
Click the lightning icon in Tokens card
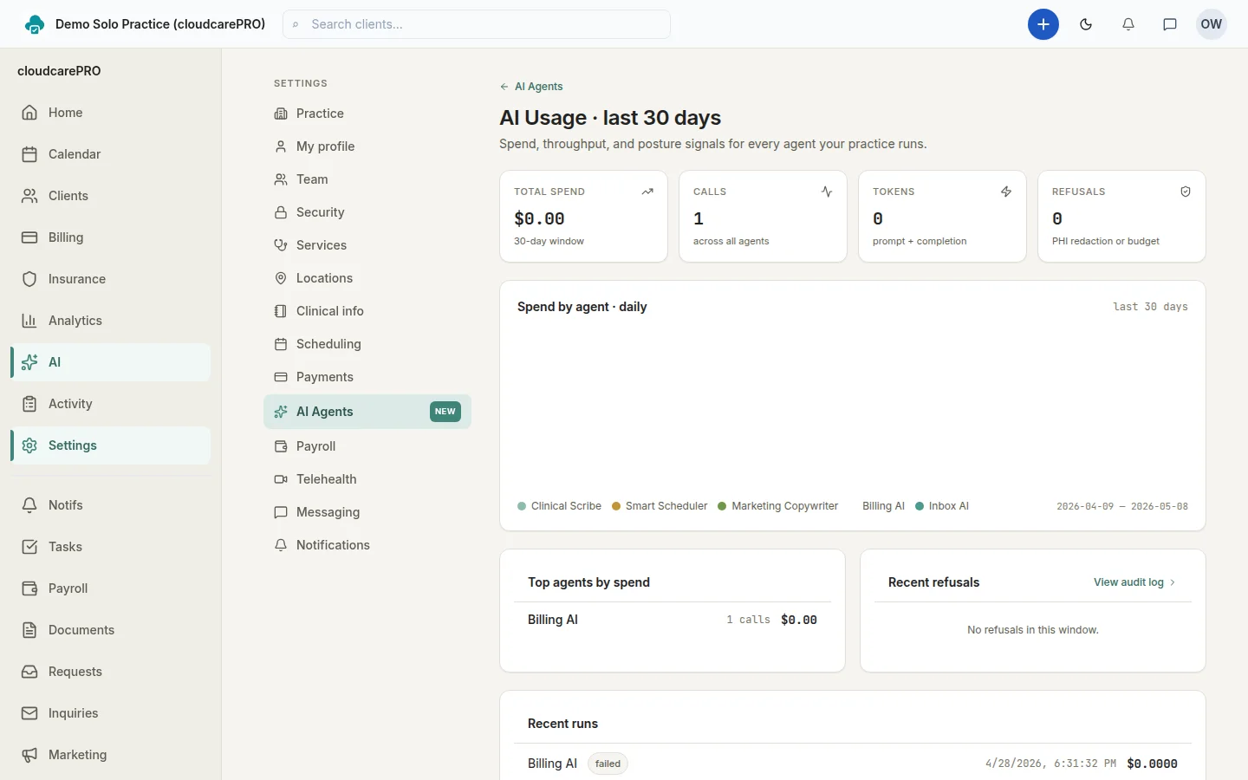click(x=1006, y=192)
